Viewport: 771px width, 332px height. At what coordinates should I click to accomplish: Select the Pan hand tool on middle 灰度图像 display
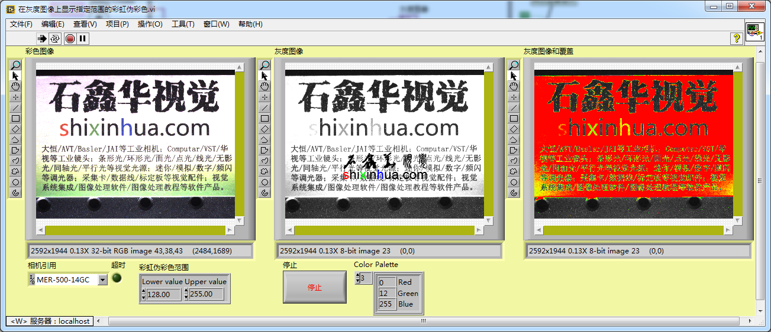tap(265, 86)
